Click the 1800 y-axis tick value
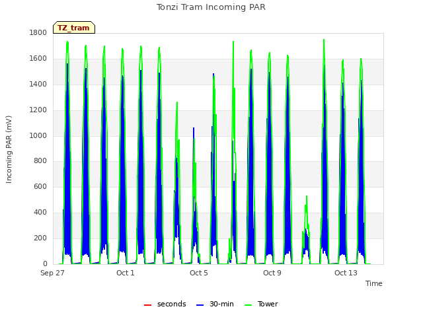This screenshot has width=423, height=317. pyautogui.click(x=38, y=32)
